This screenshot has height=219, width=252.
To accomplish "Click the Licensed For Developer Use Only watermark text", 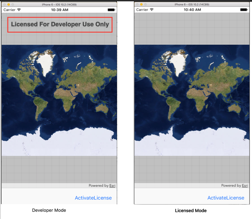I will (x=60, y=24).
